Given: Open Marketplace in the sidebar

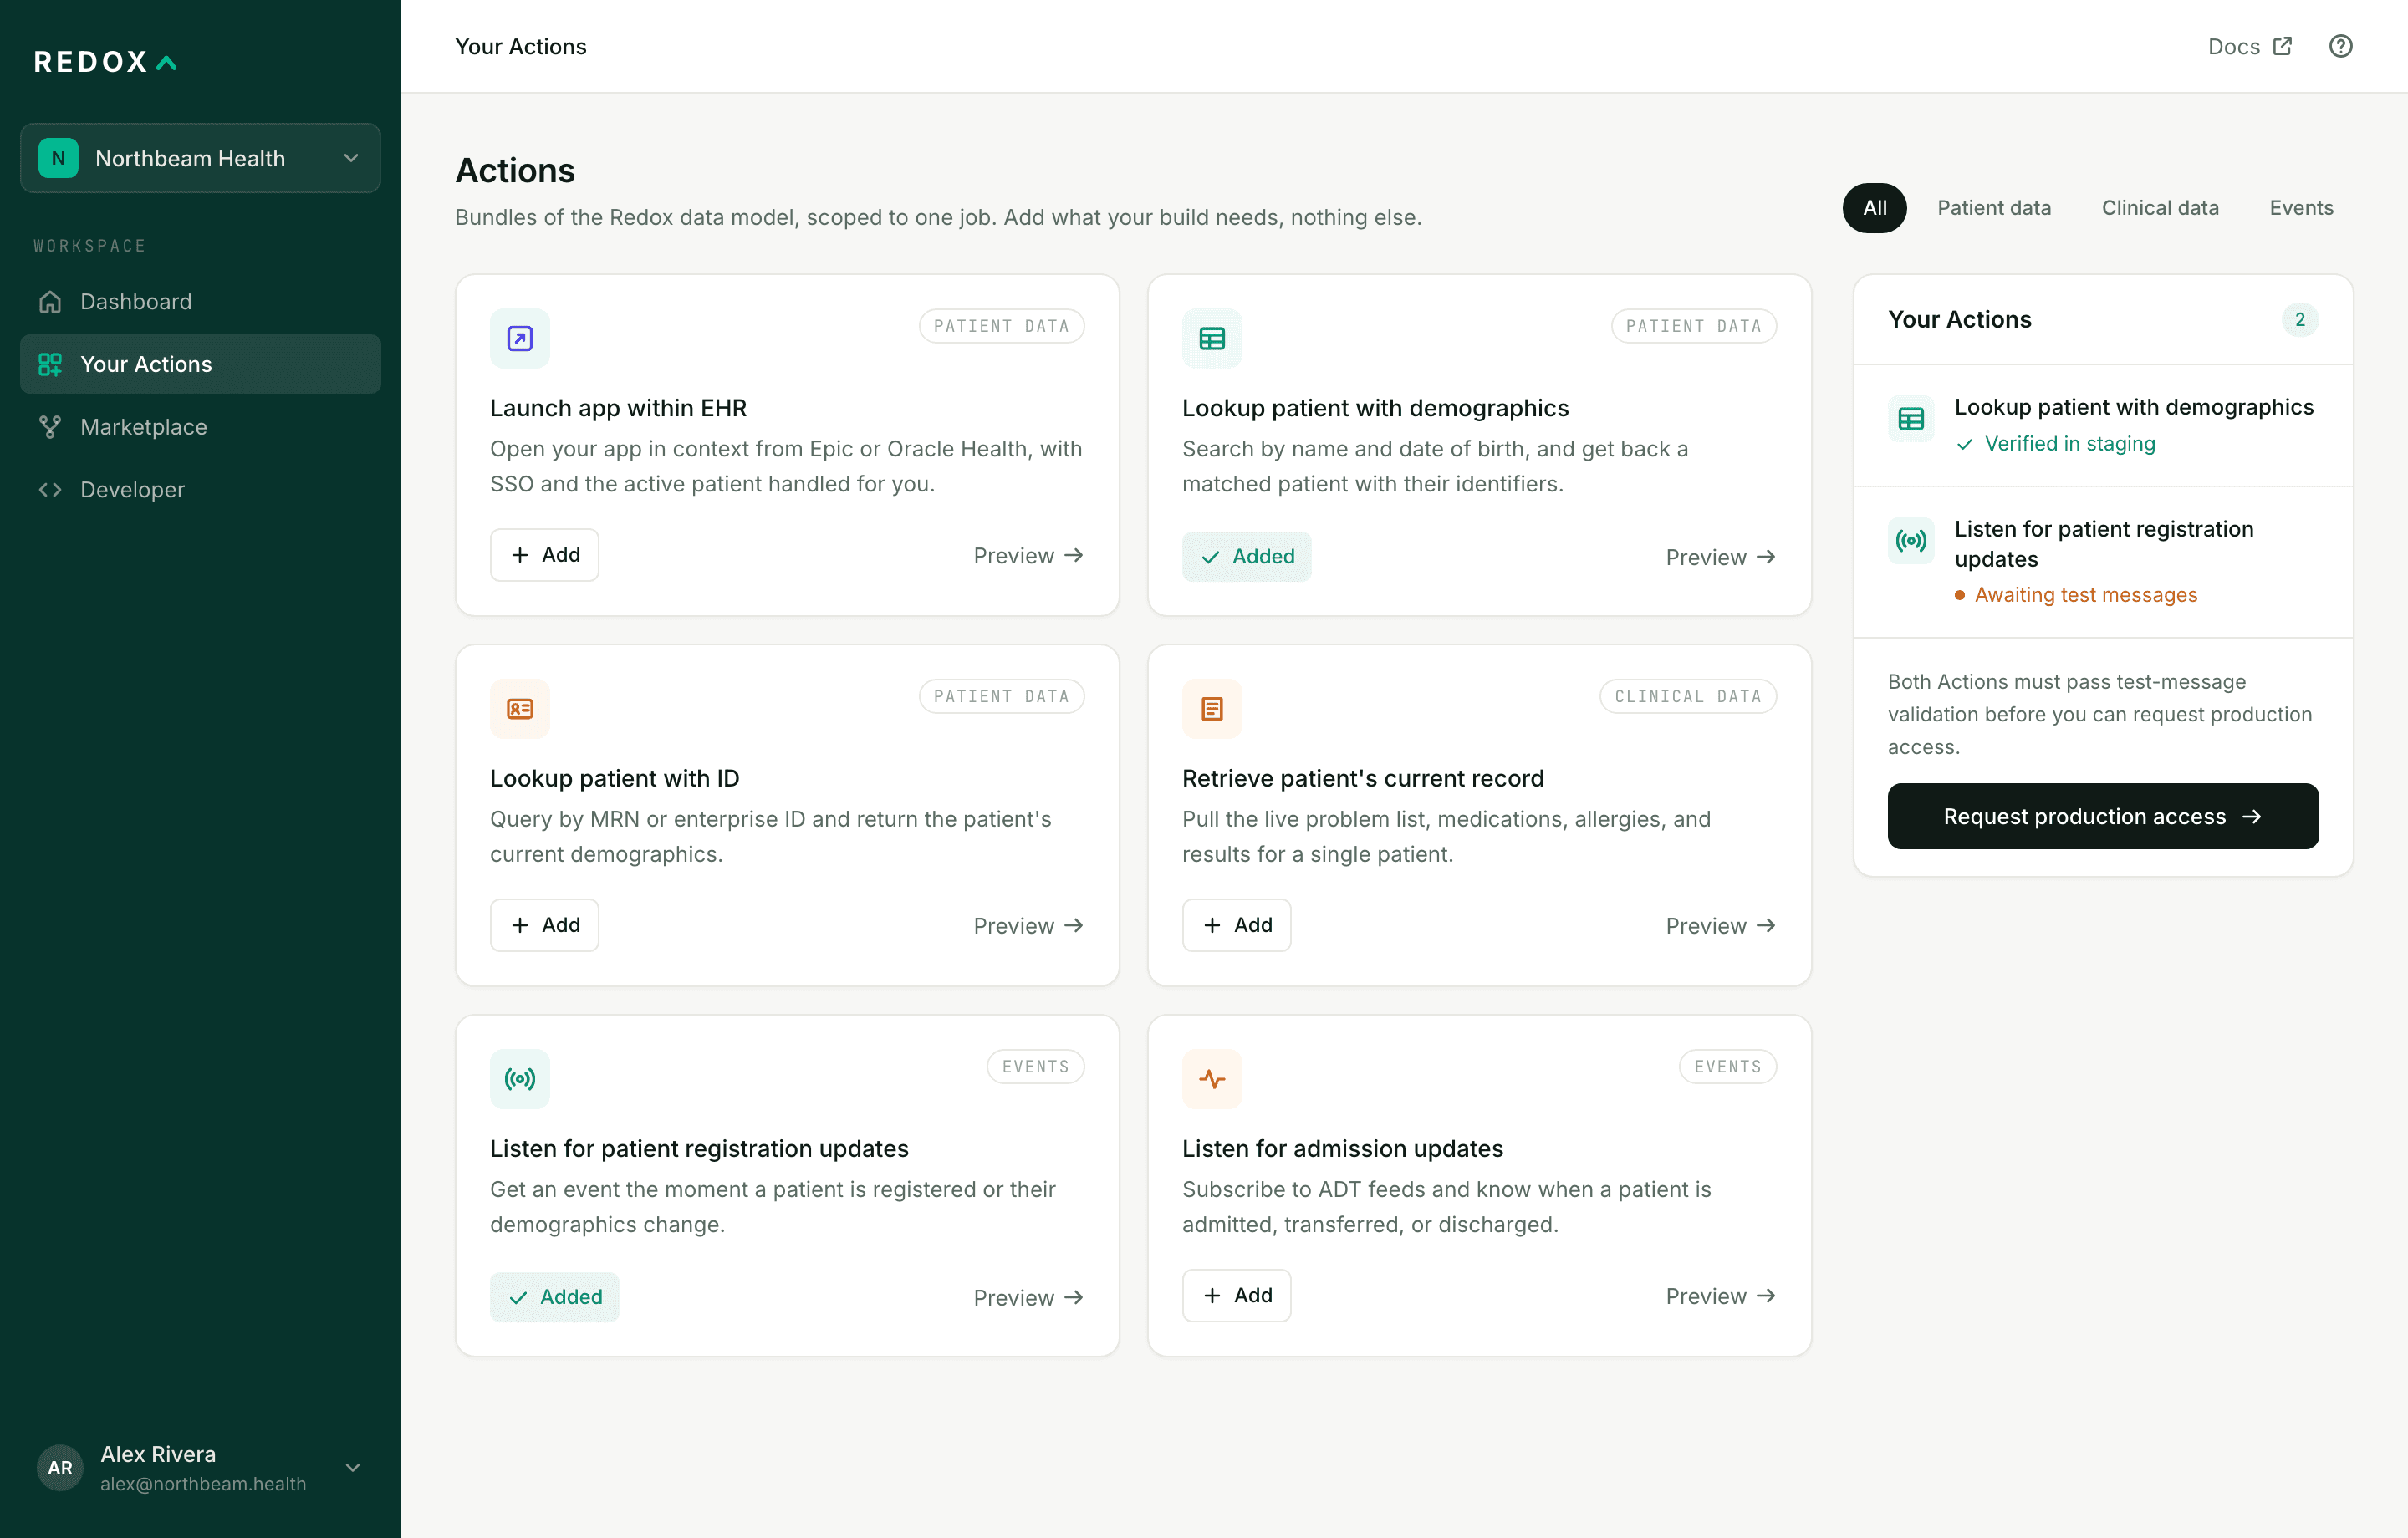Looking at the screenshot, I should [x=200, y=427].
